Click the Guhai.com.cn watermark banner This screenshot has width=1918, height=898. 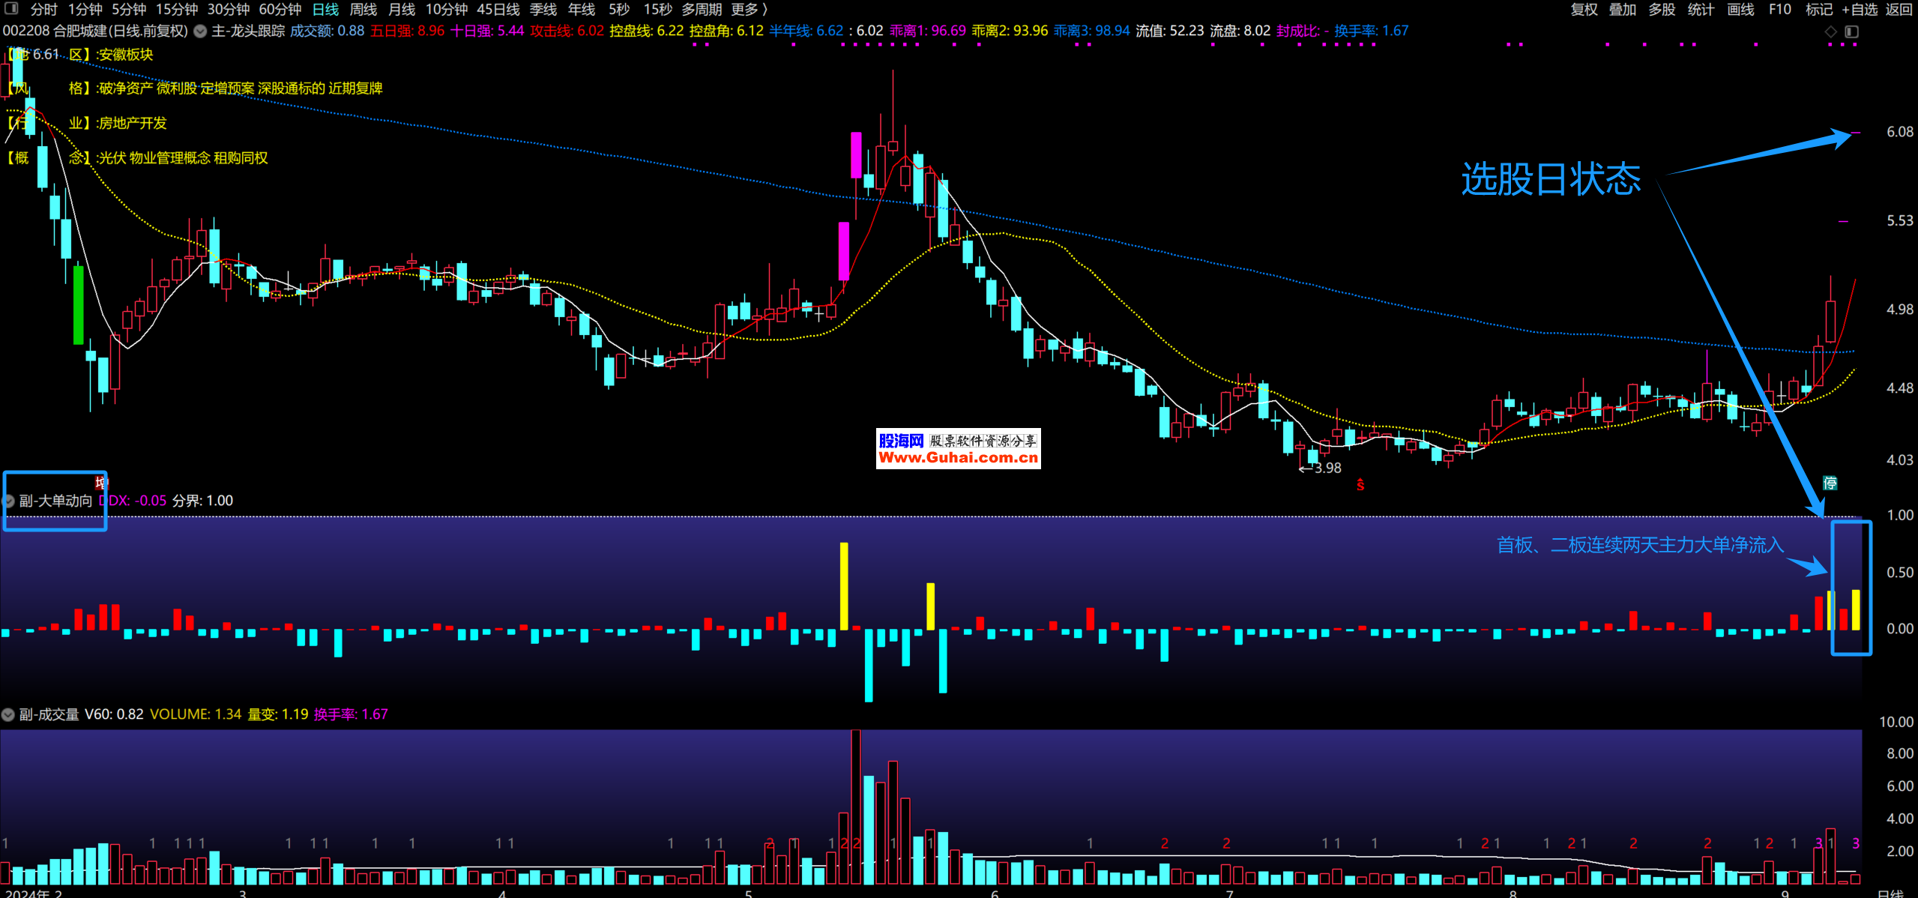[958, 449]
